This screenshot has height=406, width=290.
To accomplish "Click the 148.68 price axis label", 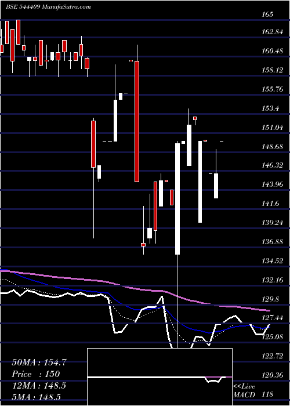I will point(273,146).
